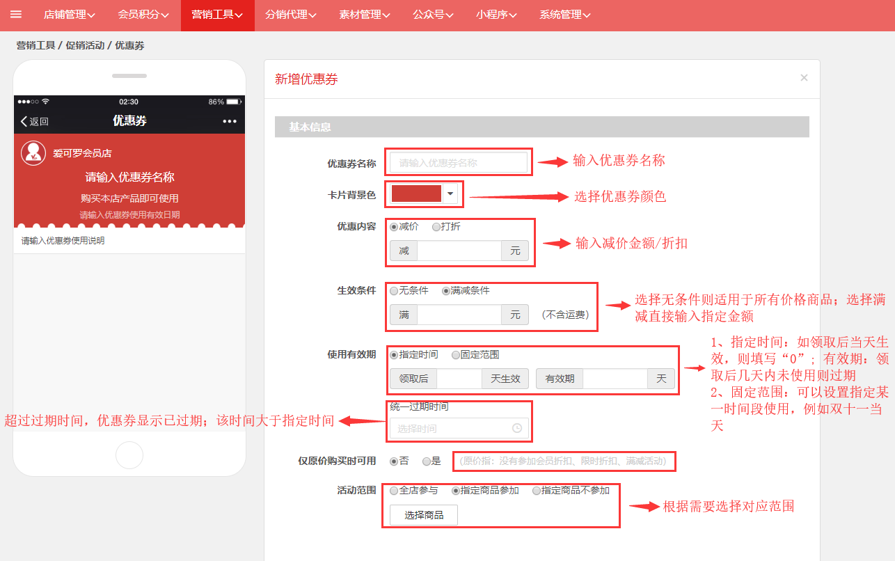Viewport: 895px width, 561px height.
Task: Open the 营销工具 menu
Action: click(x=217, y=15)
